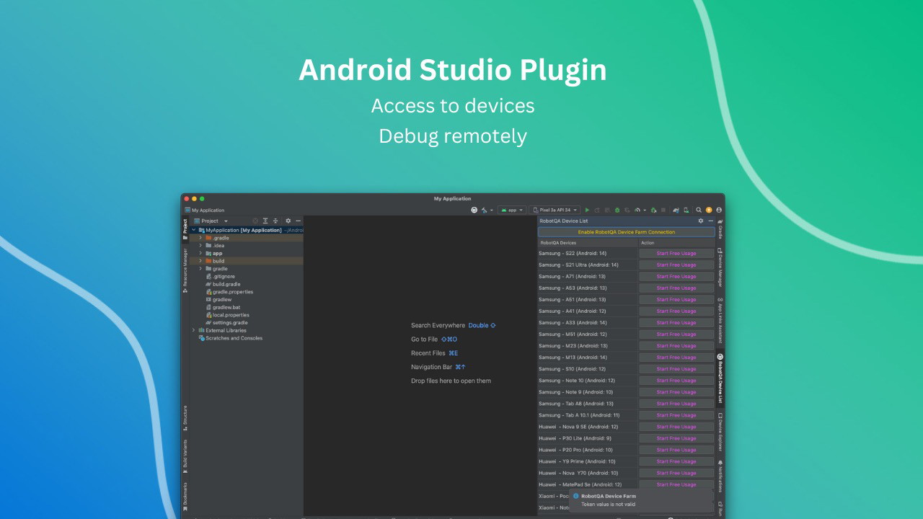Click Enable RobotQA Device Farm Connection button
This screenshot has height=519, width=923.
pos(626,232)
